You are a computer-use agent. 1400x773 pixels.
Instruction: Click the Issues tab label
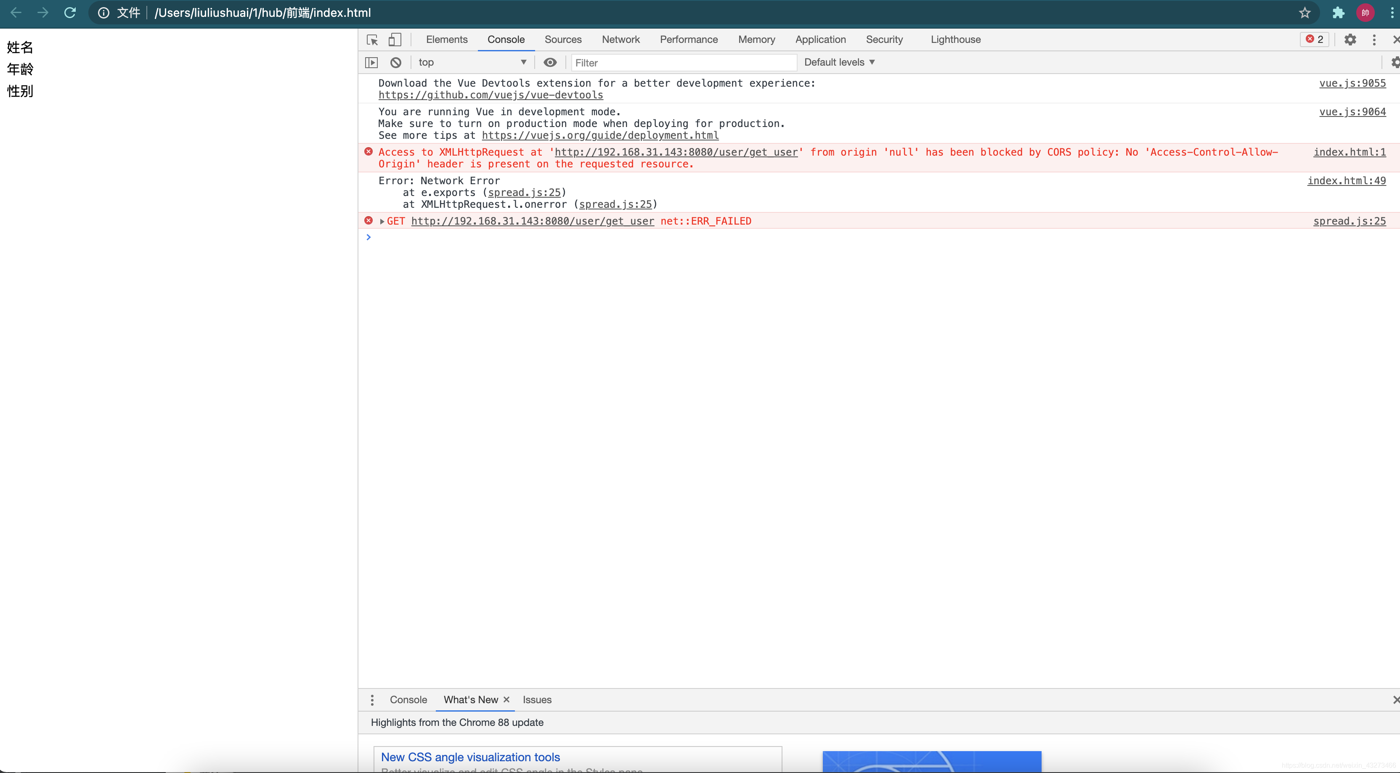point(537,700)
